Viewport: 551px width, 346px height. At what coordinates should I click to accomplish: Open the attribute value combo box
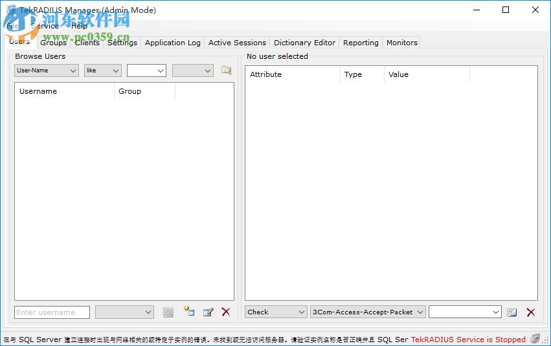[466, 312]
